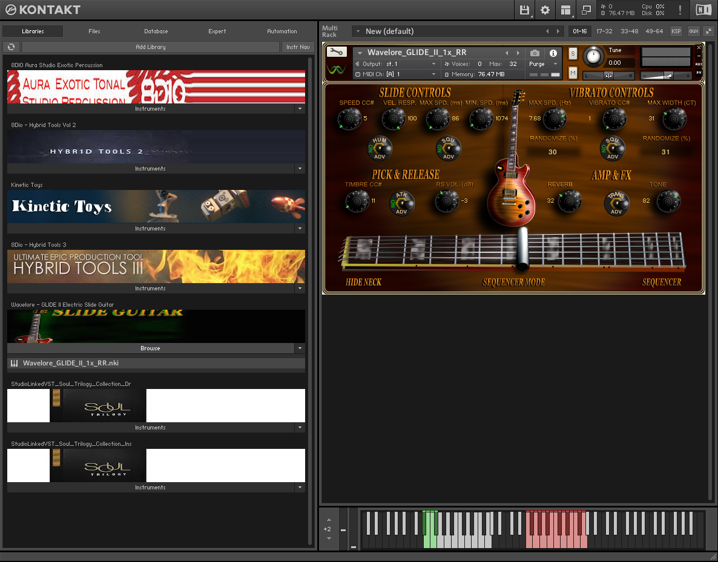Image resolution: width=718 pixels, height=562 pixels.
Task: Switch to Database tab
Action: click(156, 31)
